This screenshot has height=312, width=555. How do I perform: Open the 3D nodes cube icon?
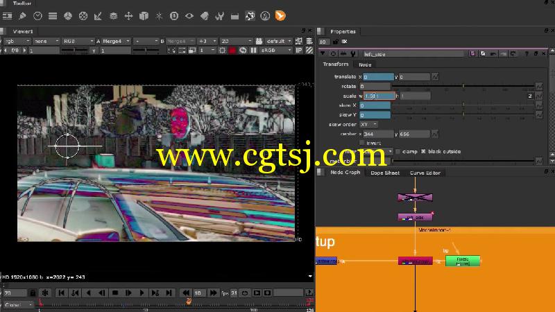[x=144, y=16]
